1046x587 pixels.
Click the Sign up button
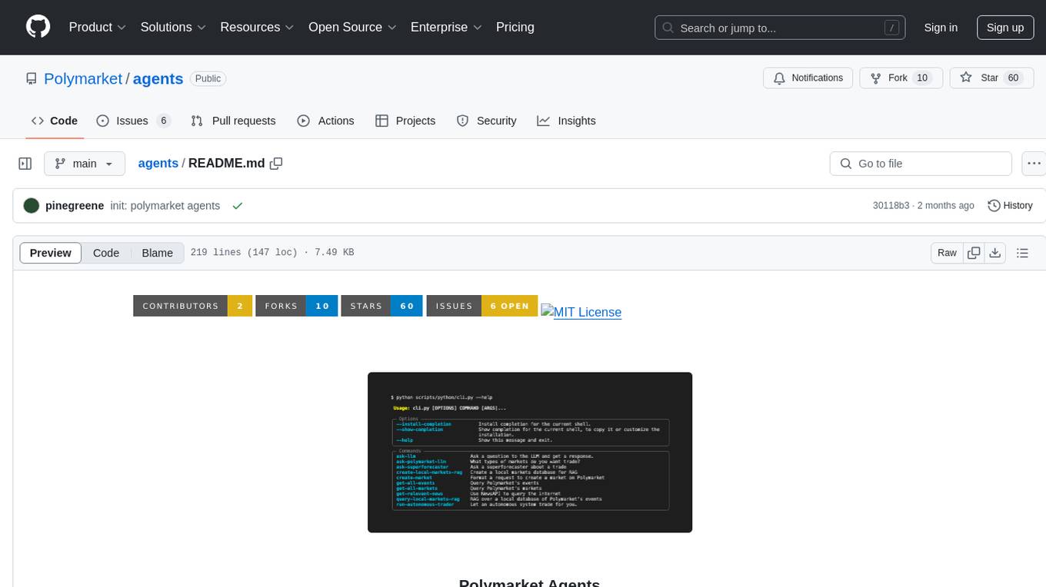[x=1005, y=28]
